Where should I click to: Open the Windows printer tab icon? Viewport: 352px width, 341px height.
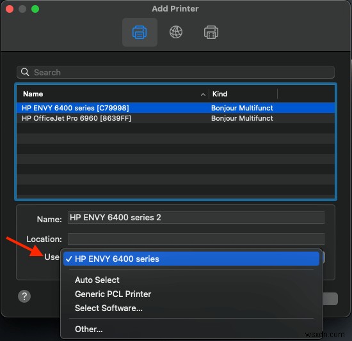pos(211,33)
